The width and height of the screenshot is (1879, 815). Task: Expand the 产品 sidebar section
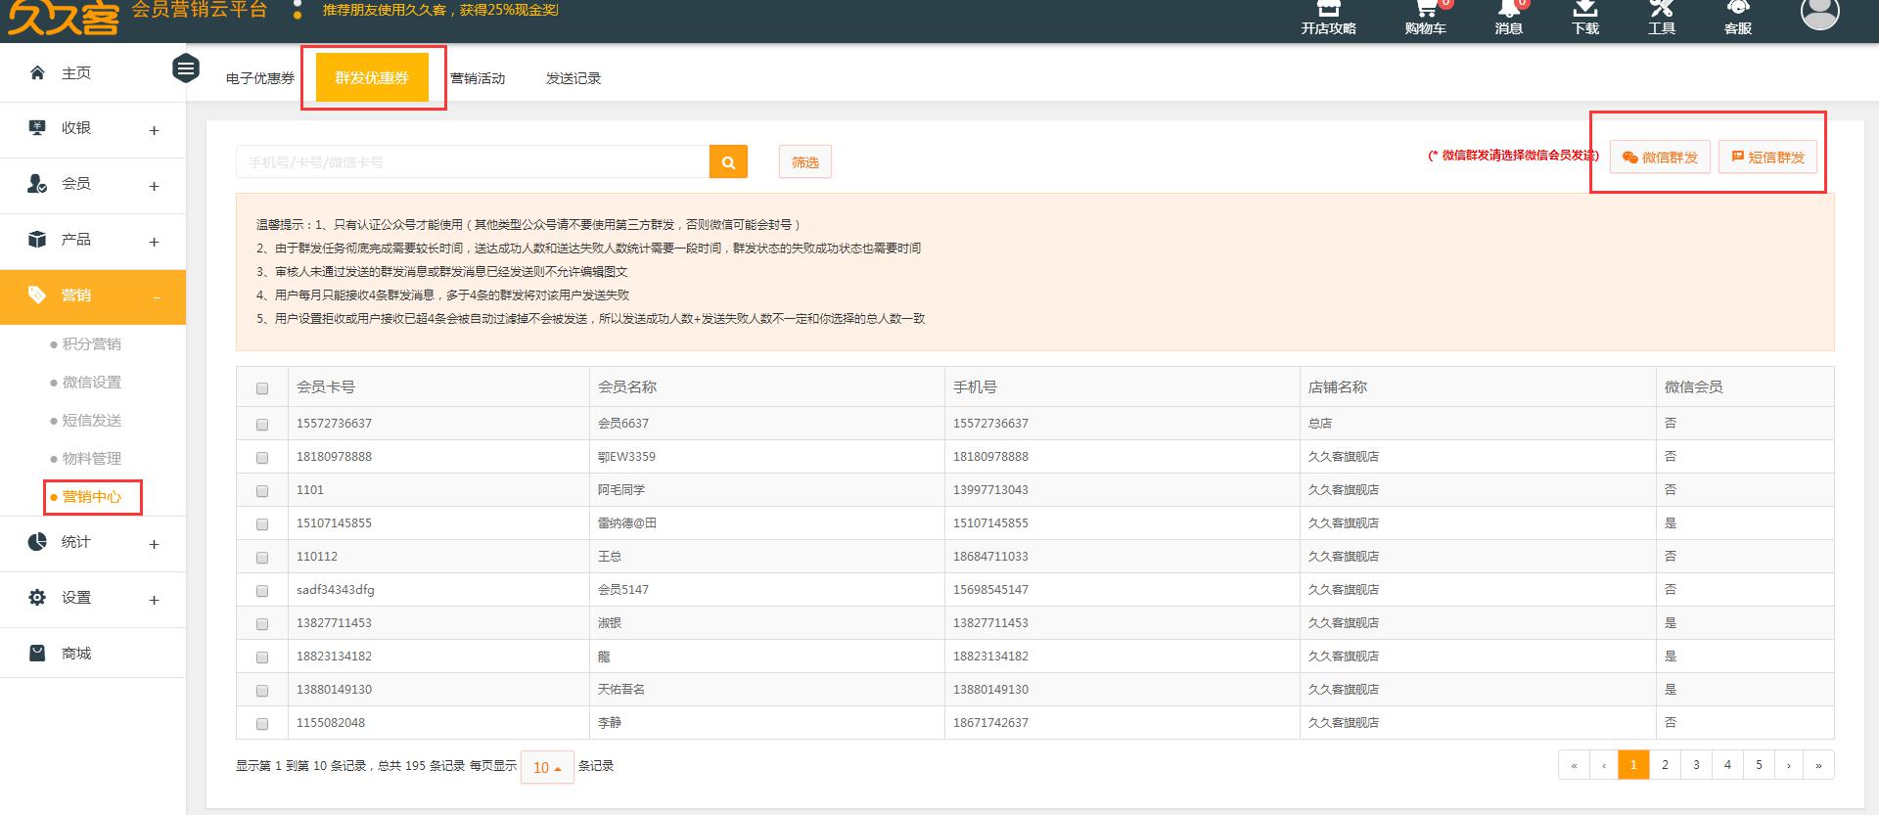point(154,242)
